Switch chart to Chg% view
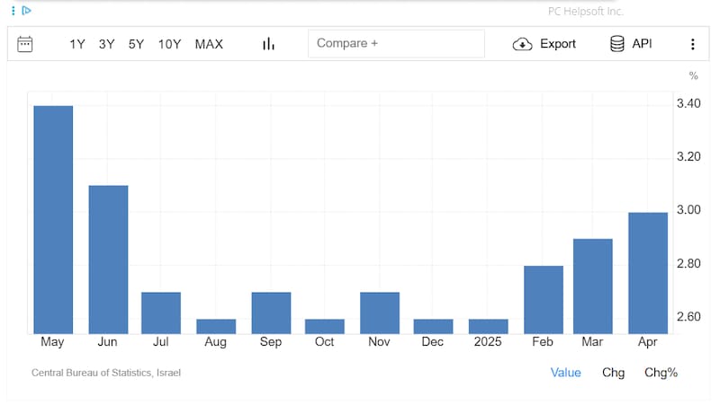The image size is (720, 405). [661, 373]
